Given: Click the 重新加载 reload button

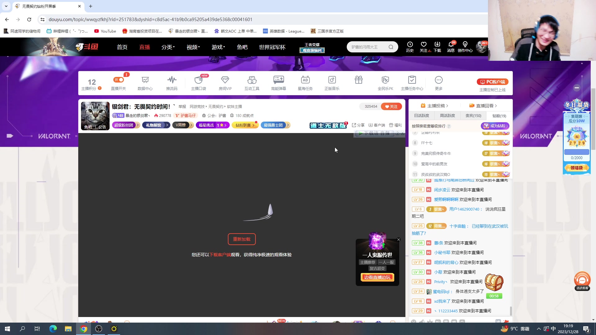Looking at the screenshot, I should click(x=242, y=239).
